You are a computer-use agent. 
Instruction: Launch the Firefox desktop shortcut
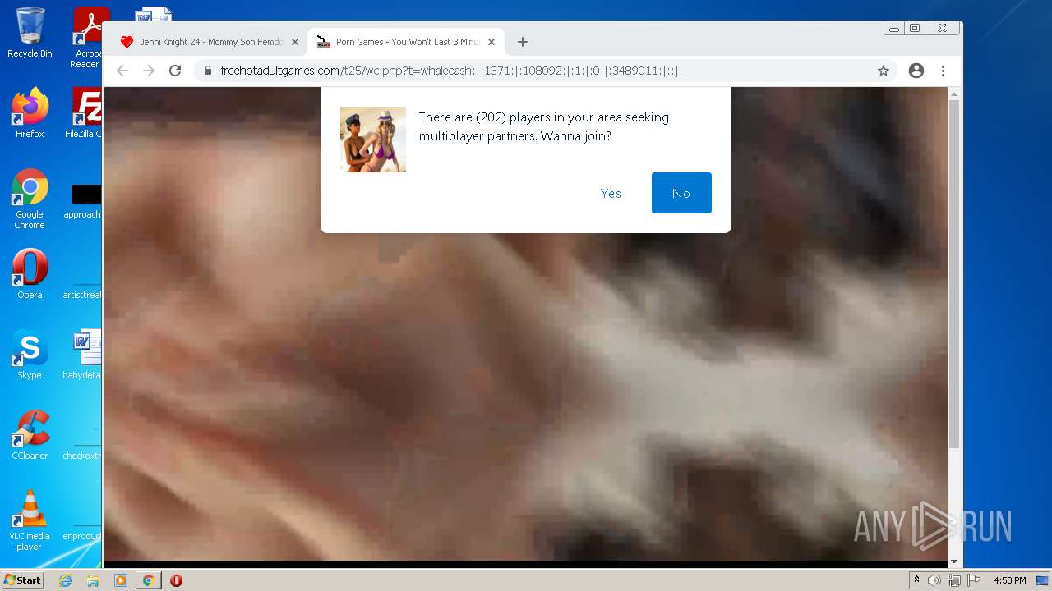(30, 113)
